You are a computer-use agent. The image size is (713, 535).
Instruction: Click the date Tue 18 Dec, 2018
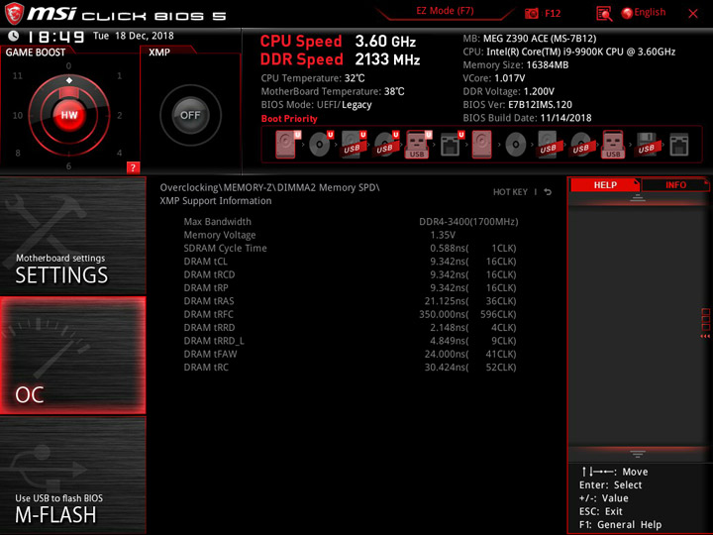click(x=134, y=36)
